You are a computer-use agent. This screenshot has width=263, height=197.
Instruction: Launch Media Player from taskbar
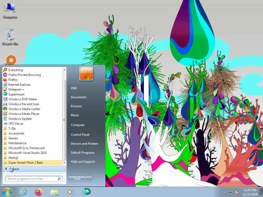click(70, 192)
